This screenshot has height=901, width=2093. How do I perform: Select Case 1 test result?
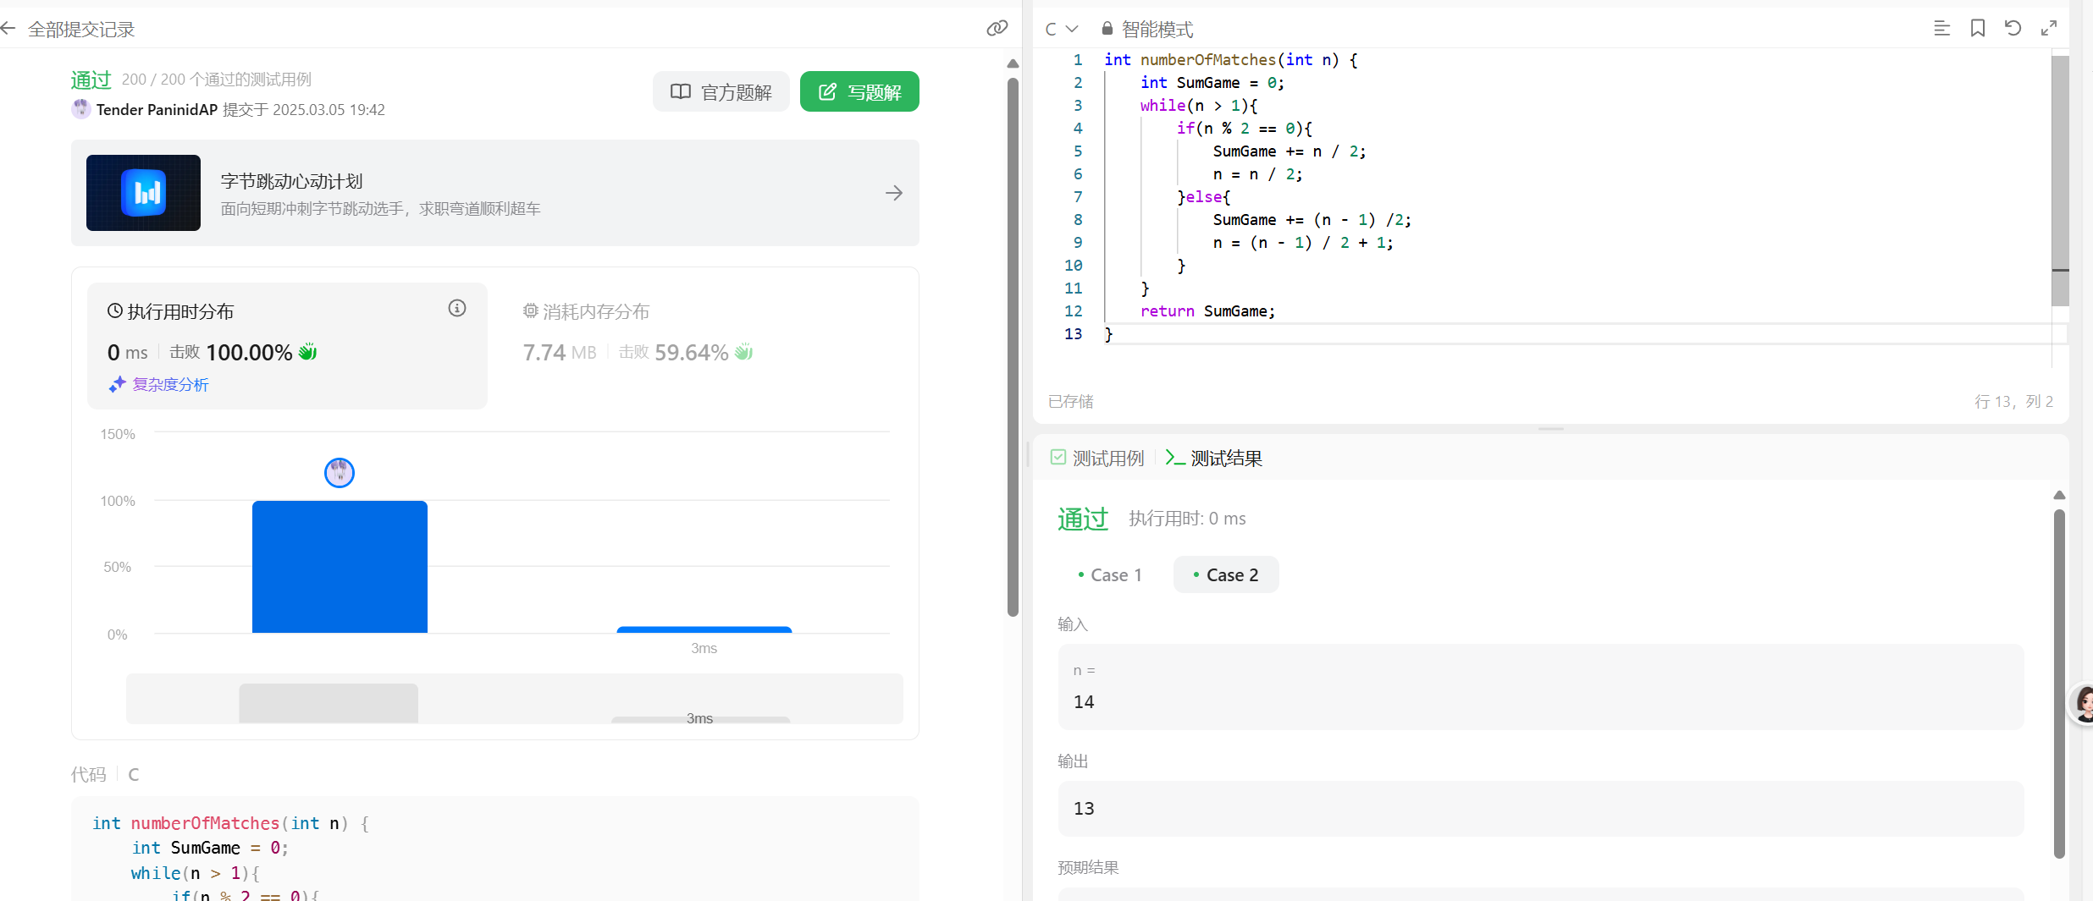(x=1110, y=575)
